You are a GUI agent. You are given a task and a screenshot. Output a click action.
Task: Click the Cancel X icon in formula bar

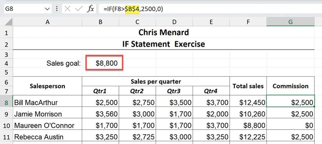[67, 9]
